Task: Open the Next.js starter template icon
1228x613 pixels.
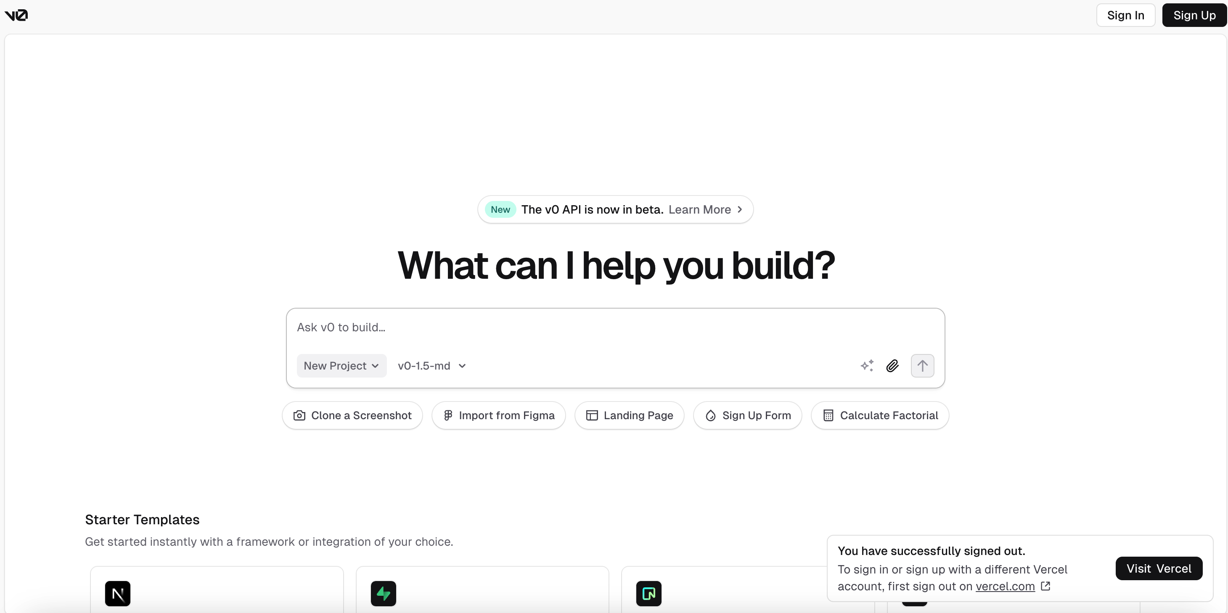Action: 117,593
